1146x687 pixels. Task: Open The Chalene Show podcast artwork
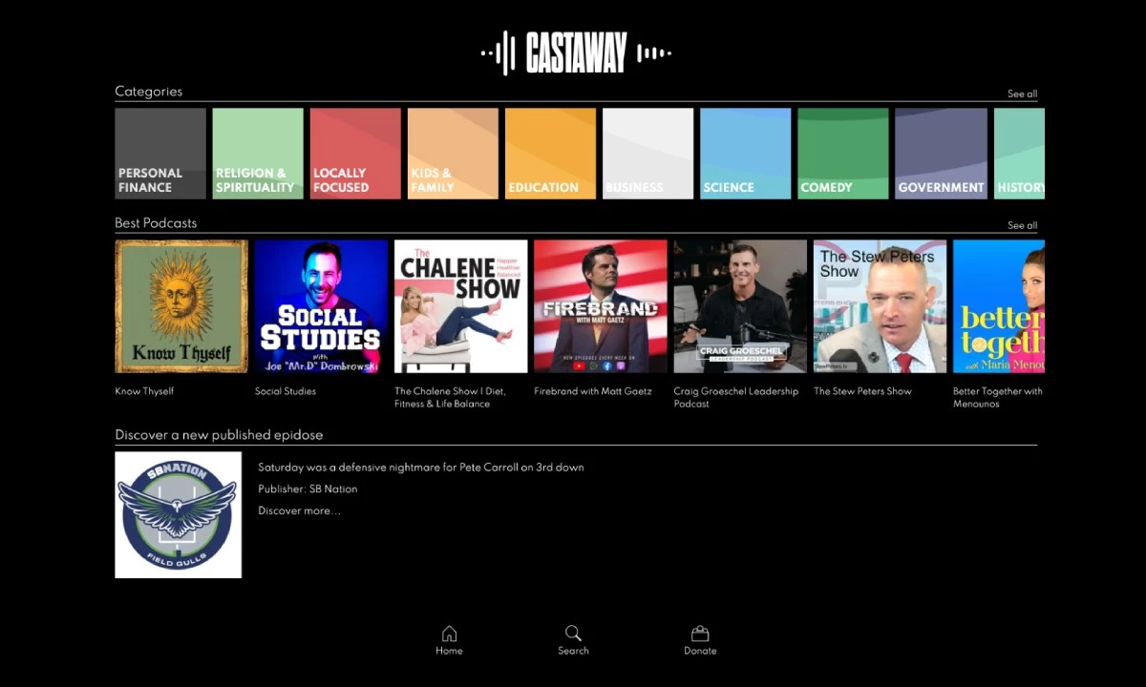(460, 306)
